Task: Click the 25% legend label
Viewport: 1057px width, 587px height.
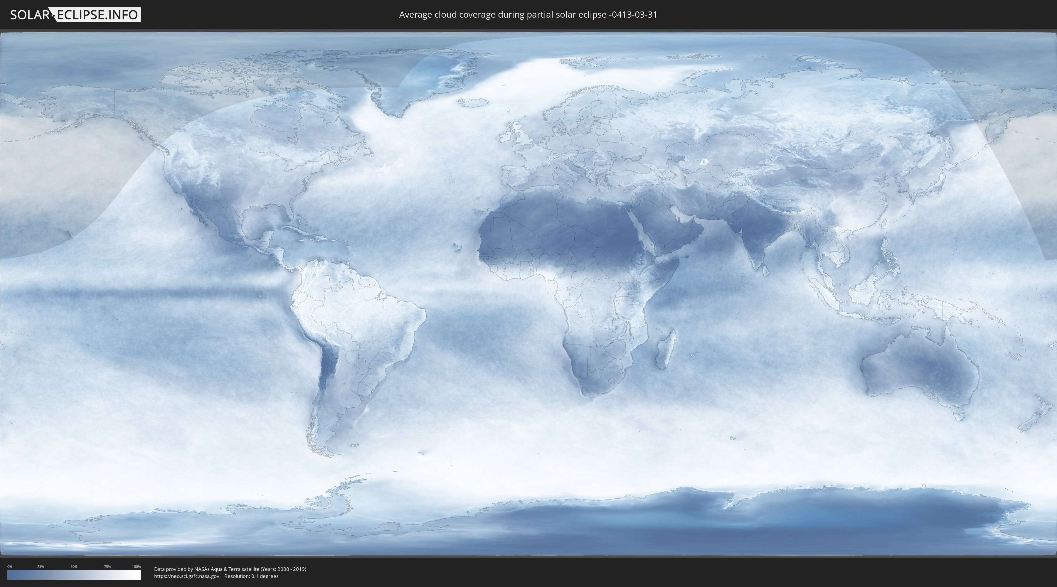Action: pyautogui.click(x=41, y=566)
